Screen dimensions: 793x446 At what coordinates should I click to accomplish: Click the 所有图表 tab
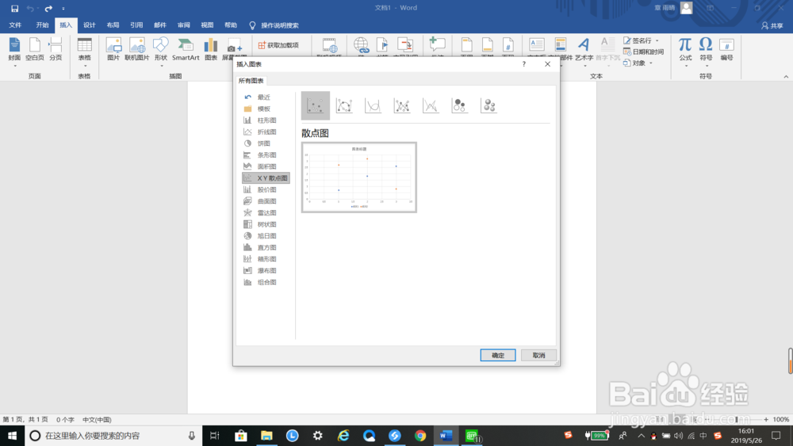point(251,81)
